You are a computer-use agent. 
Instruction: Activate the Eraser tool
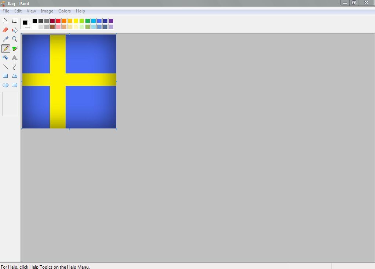(5, 30)
